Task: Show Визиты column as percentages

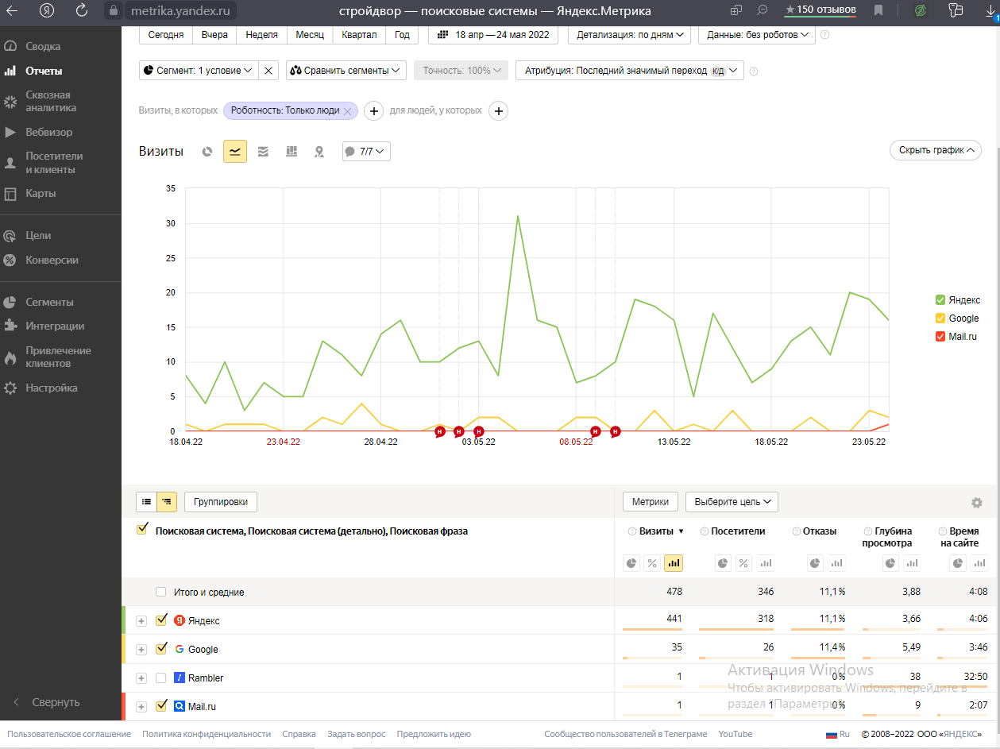Action: click(652, 563)
